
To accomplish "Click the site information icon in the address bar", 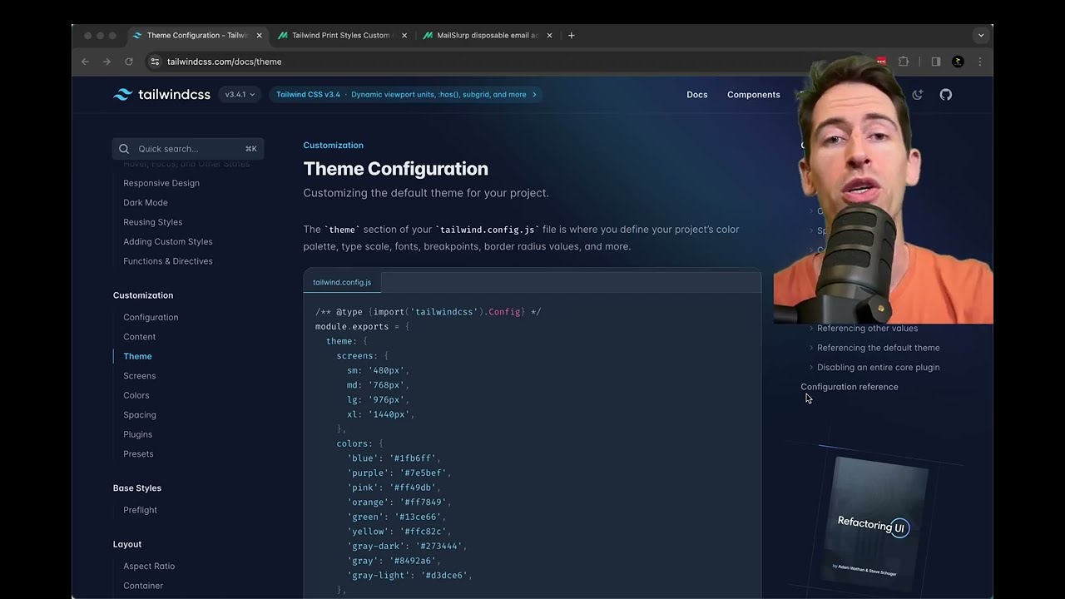I will 154,62.
